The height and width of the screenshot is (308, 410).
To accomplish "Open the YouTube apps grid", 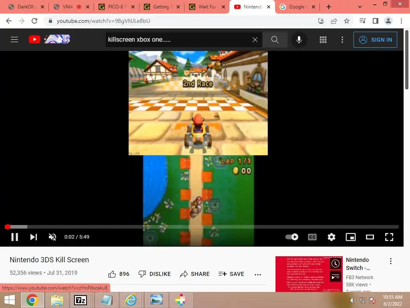I will [323, 40].
